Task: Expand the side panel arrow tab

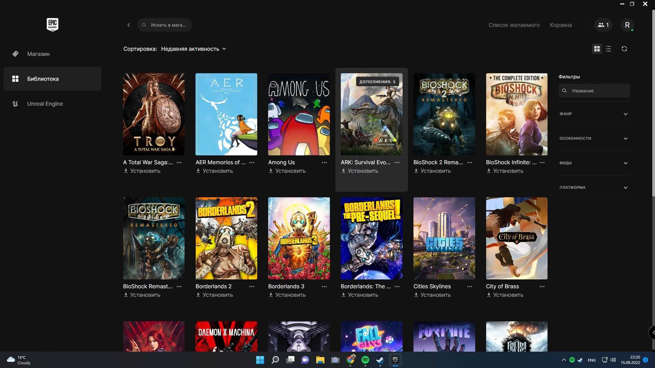Action: coord(652,333)
